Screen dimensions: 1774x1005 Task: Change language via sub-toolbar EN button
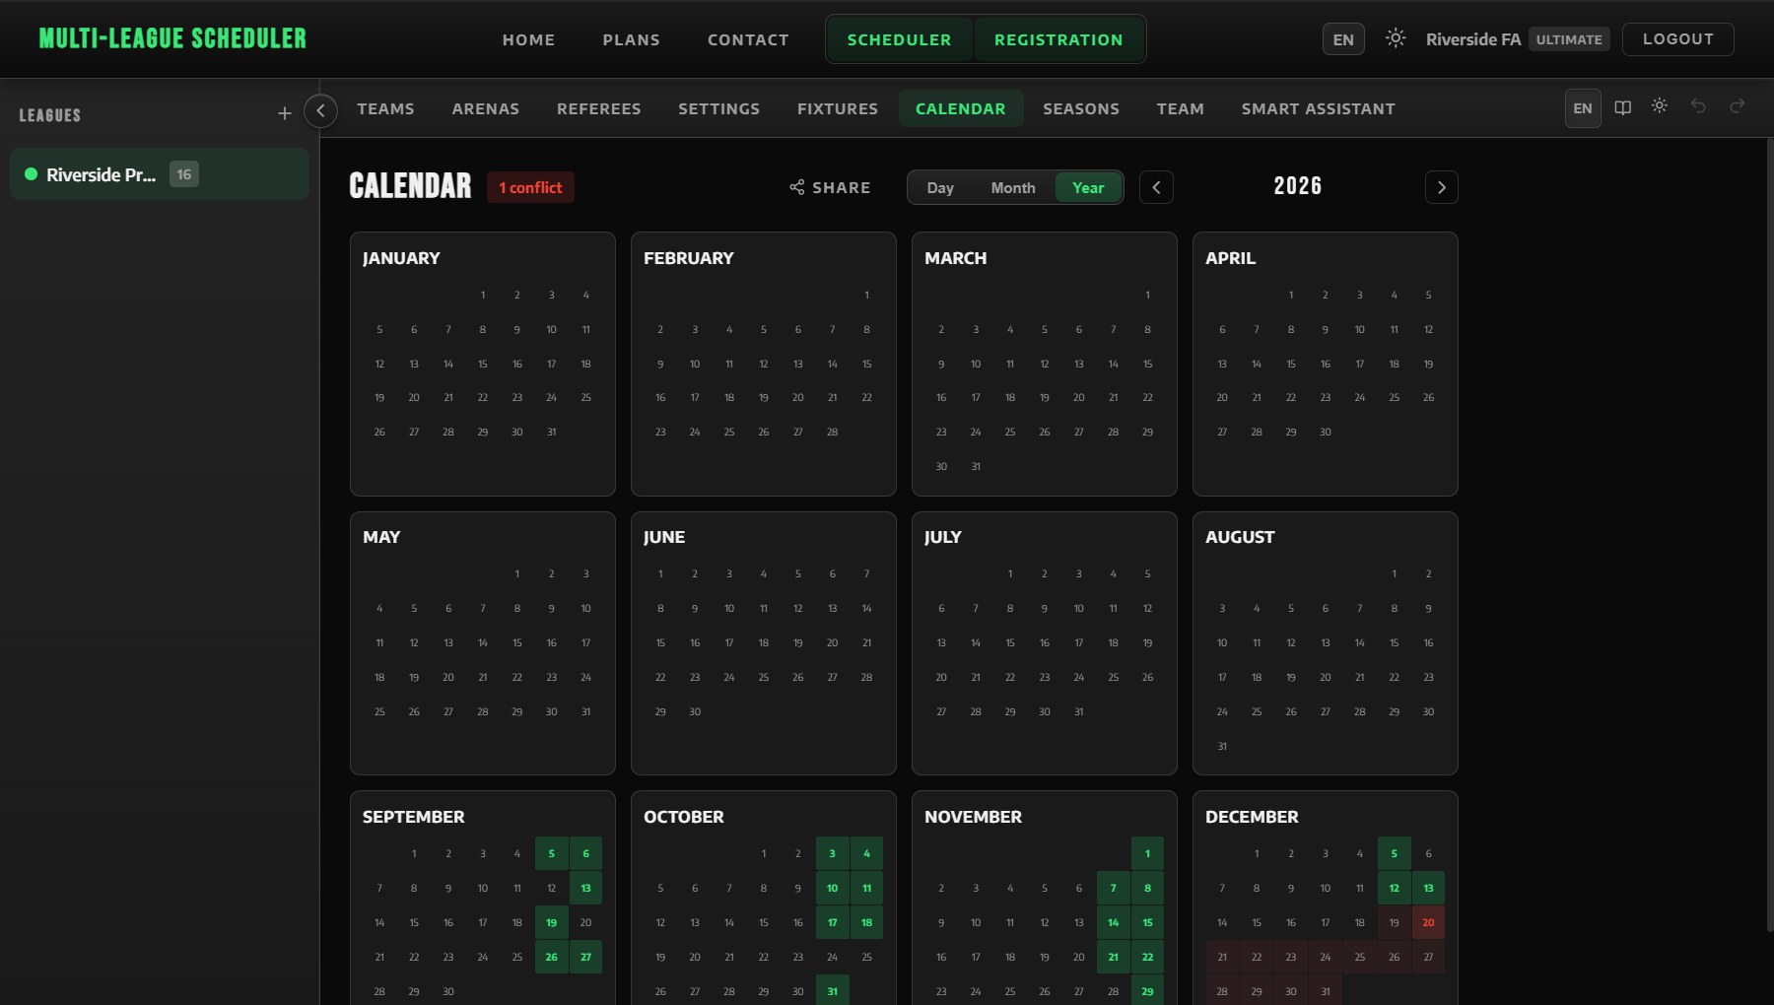(1583, 108)
